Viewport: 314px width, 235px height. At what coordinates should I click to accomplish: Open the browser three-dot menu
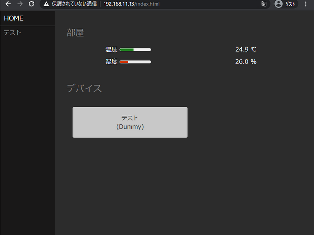pyautogui.click(x=306, y=4)
